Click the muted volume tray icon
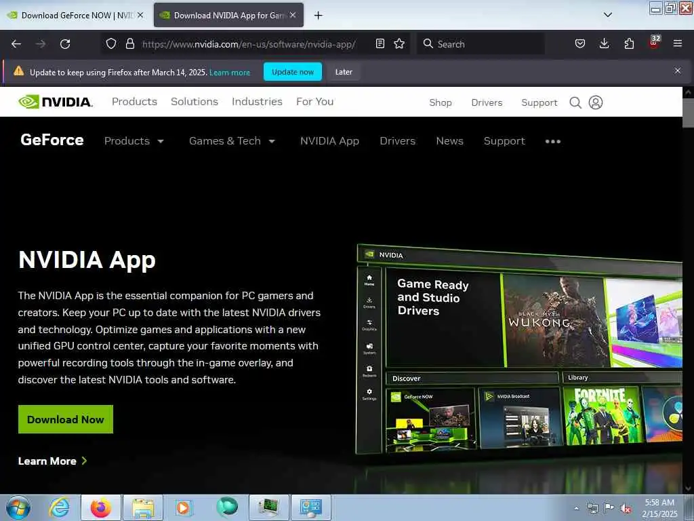Screen dimensions: 694x521 pos(626,508)
